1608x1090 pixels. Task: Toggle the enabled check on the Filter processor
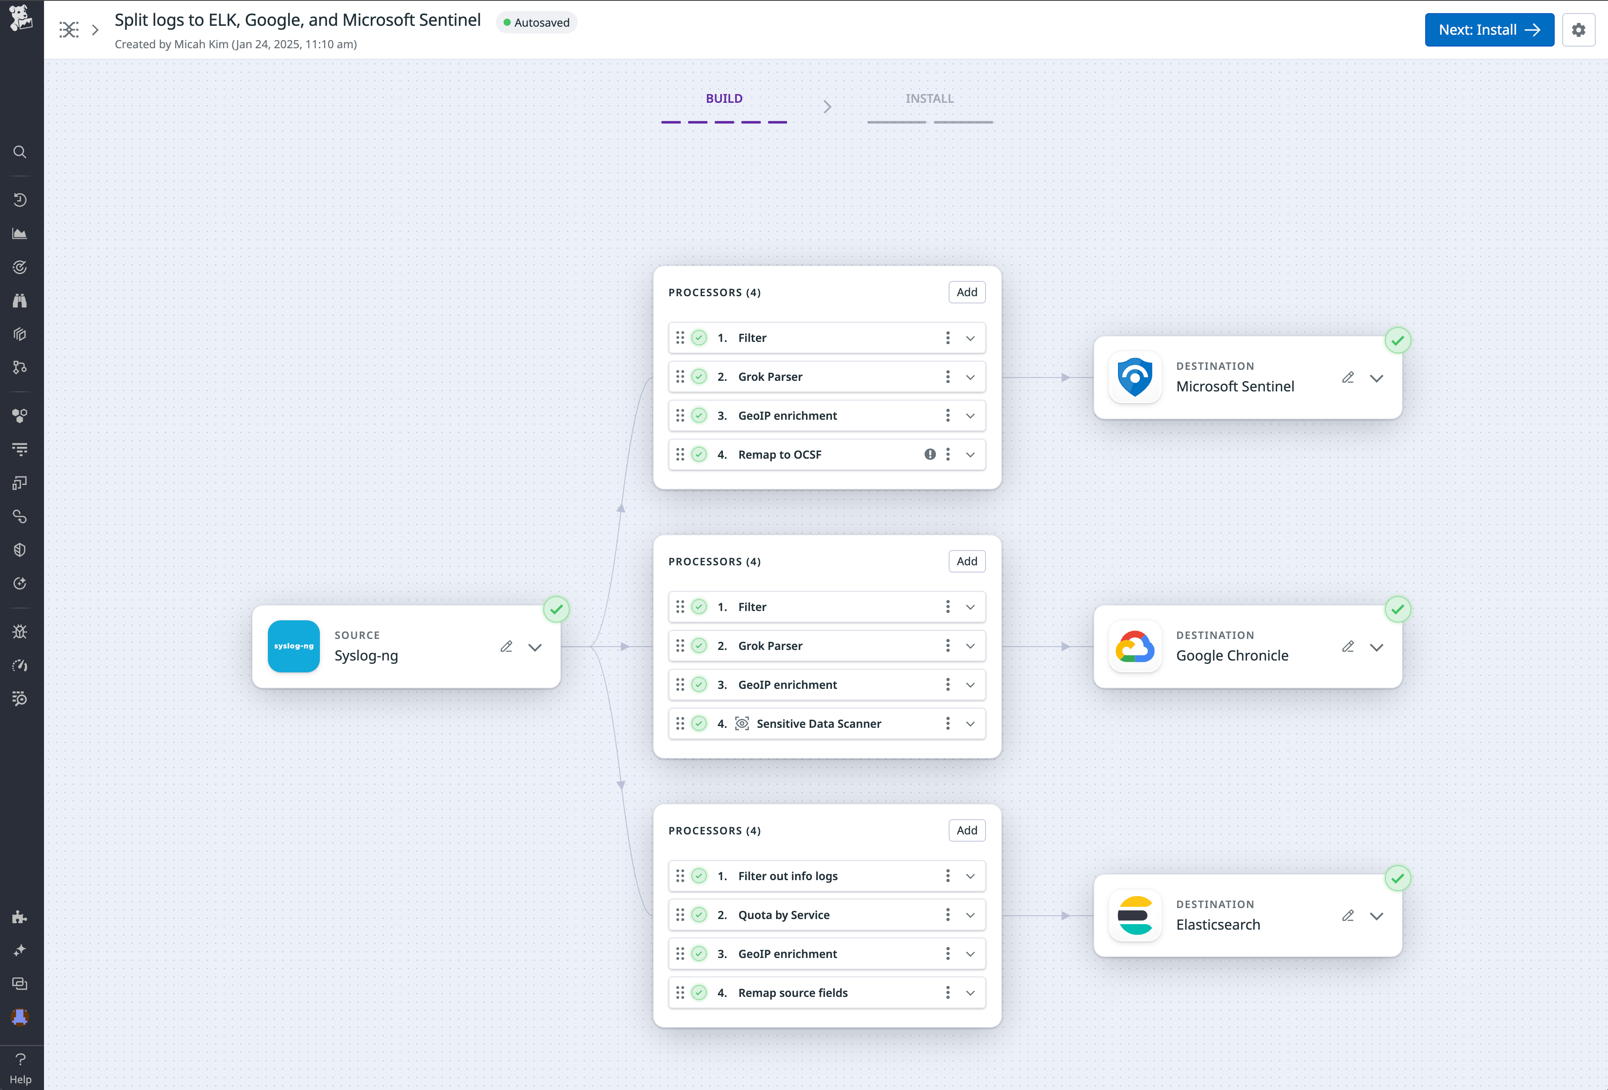[699, 337]
